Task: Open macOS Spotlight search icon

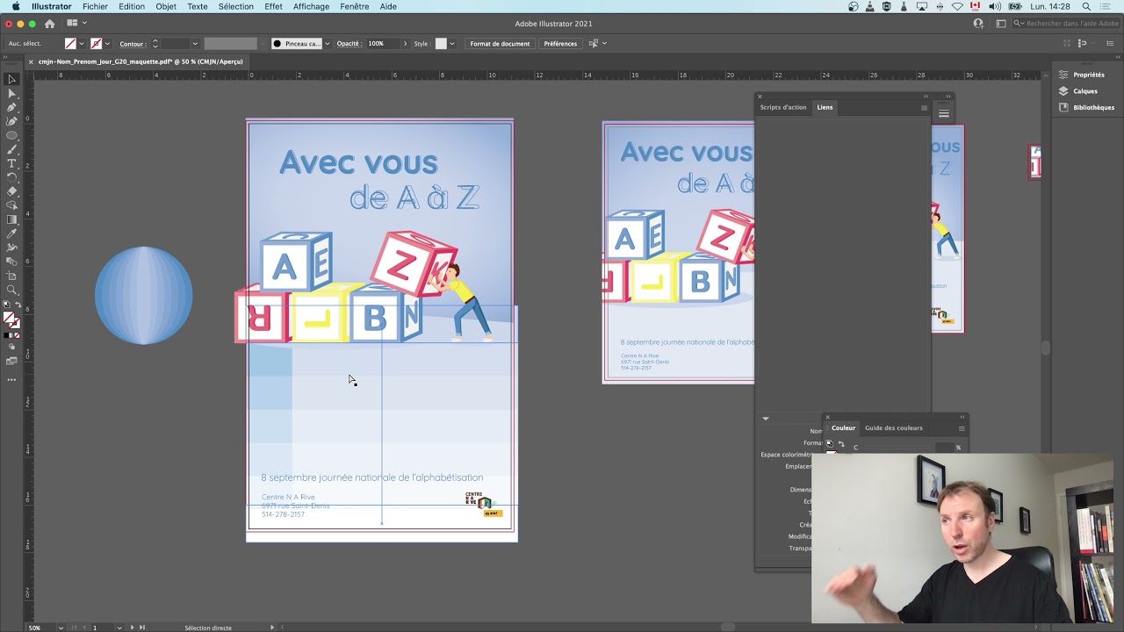Action: click(x=1086, y=6)
